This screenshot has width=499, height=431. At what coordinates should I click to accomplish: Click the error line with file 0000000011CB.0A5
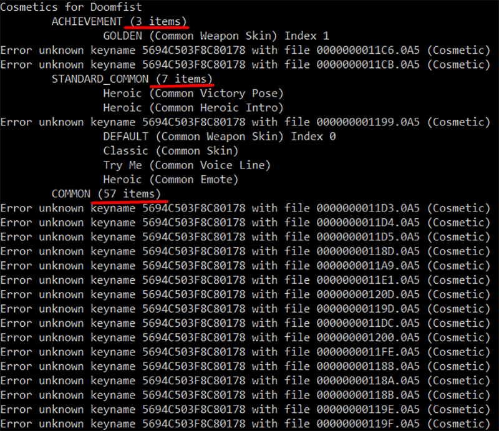click(x=245, y=65)
